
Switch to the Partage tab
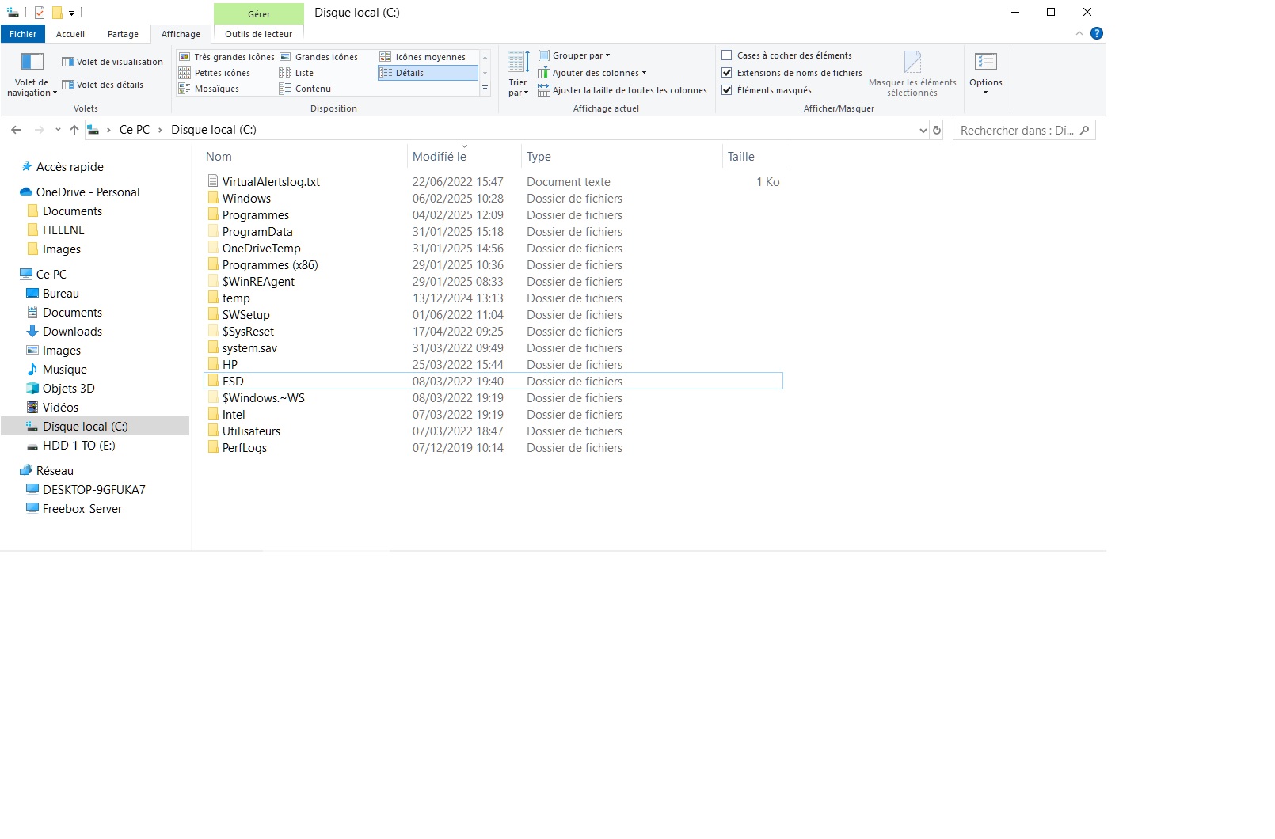click(x=123, y=34)
